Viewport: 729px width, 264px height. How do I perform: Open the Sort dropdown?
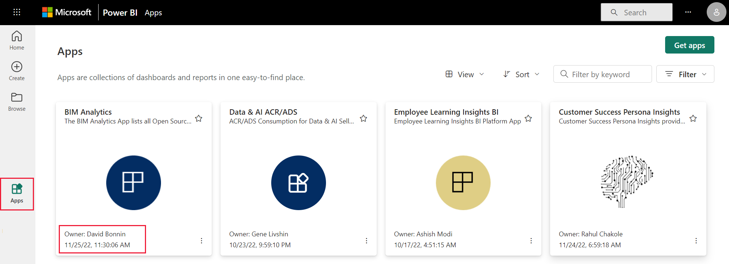tap(521, 74)
